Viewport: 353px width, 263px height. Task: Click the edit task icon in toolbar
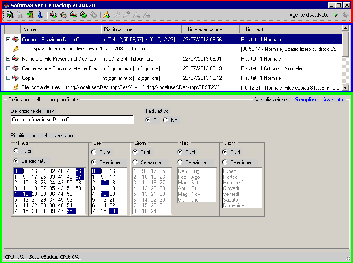click(63, 15)
